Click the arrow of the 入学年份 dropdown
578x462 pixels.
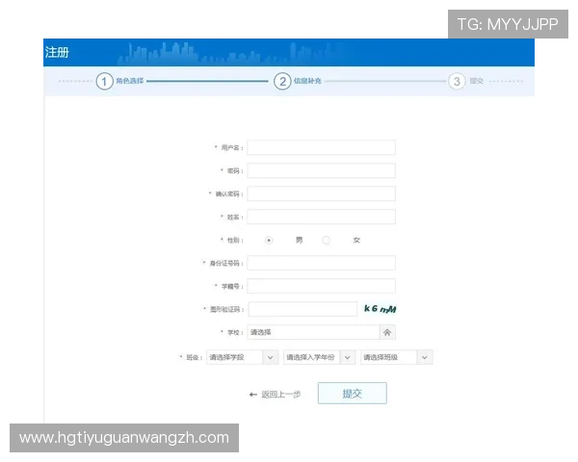click(347, 357)
